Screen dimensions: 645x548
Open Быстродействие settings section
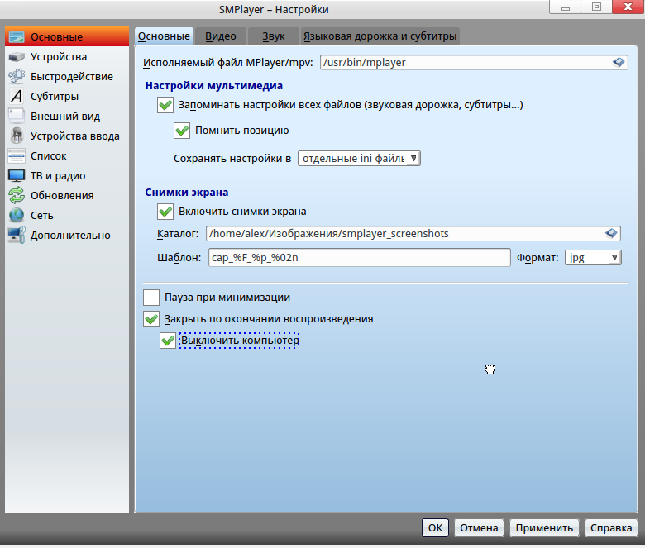click(67, 77)
